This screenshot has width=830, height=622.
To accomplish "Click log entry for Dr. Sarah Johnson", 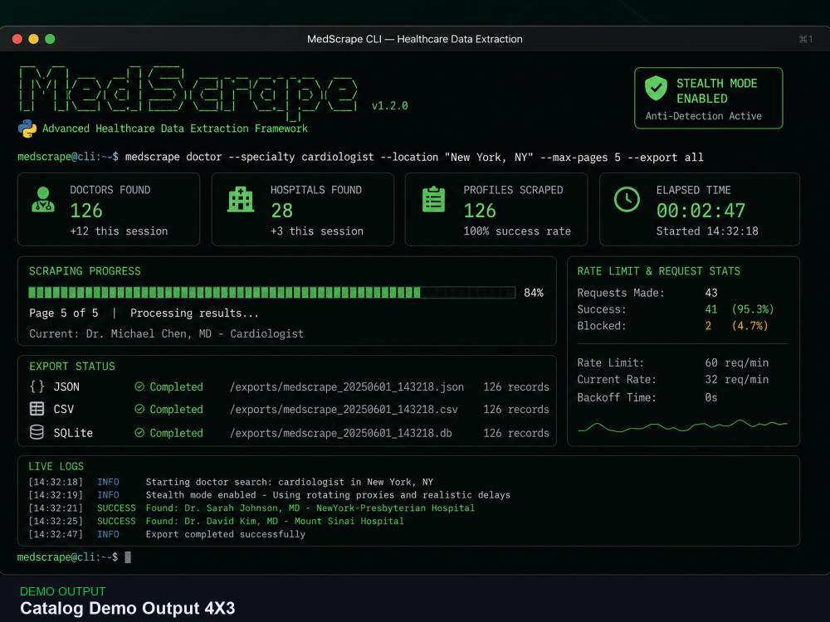I will [310, 508].
